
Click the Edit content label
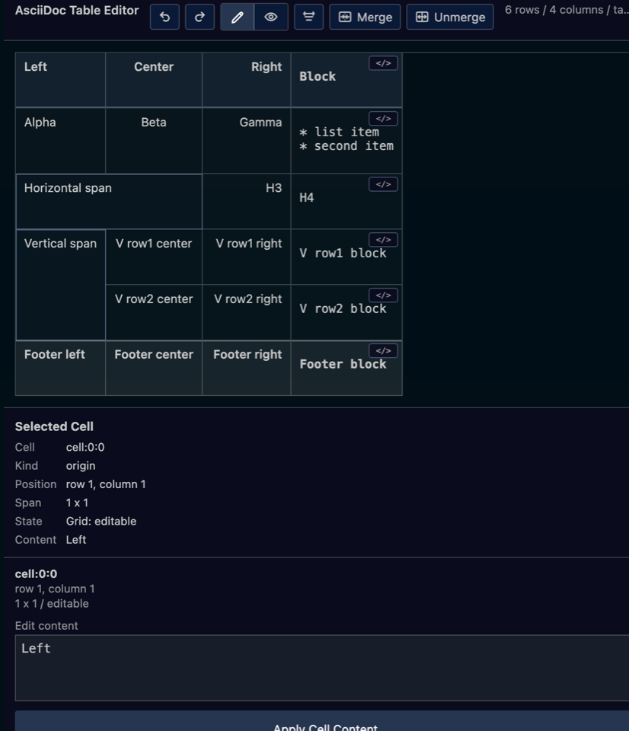click(46, 626)
